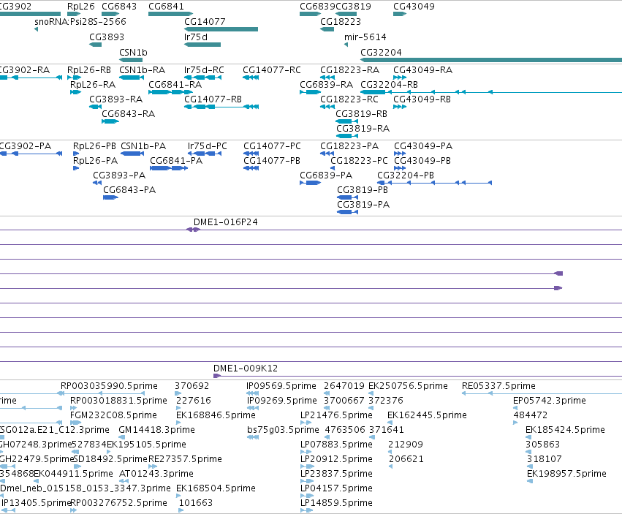Select protein CG14077-PB
The image size is (622, 514).
point(272,161)
